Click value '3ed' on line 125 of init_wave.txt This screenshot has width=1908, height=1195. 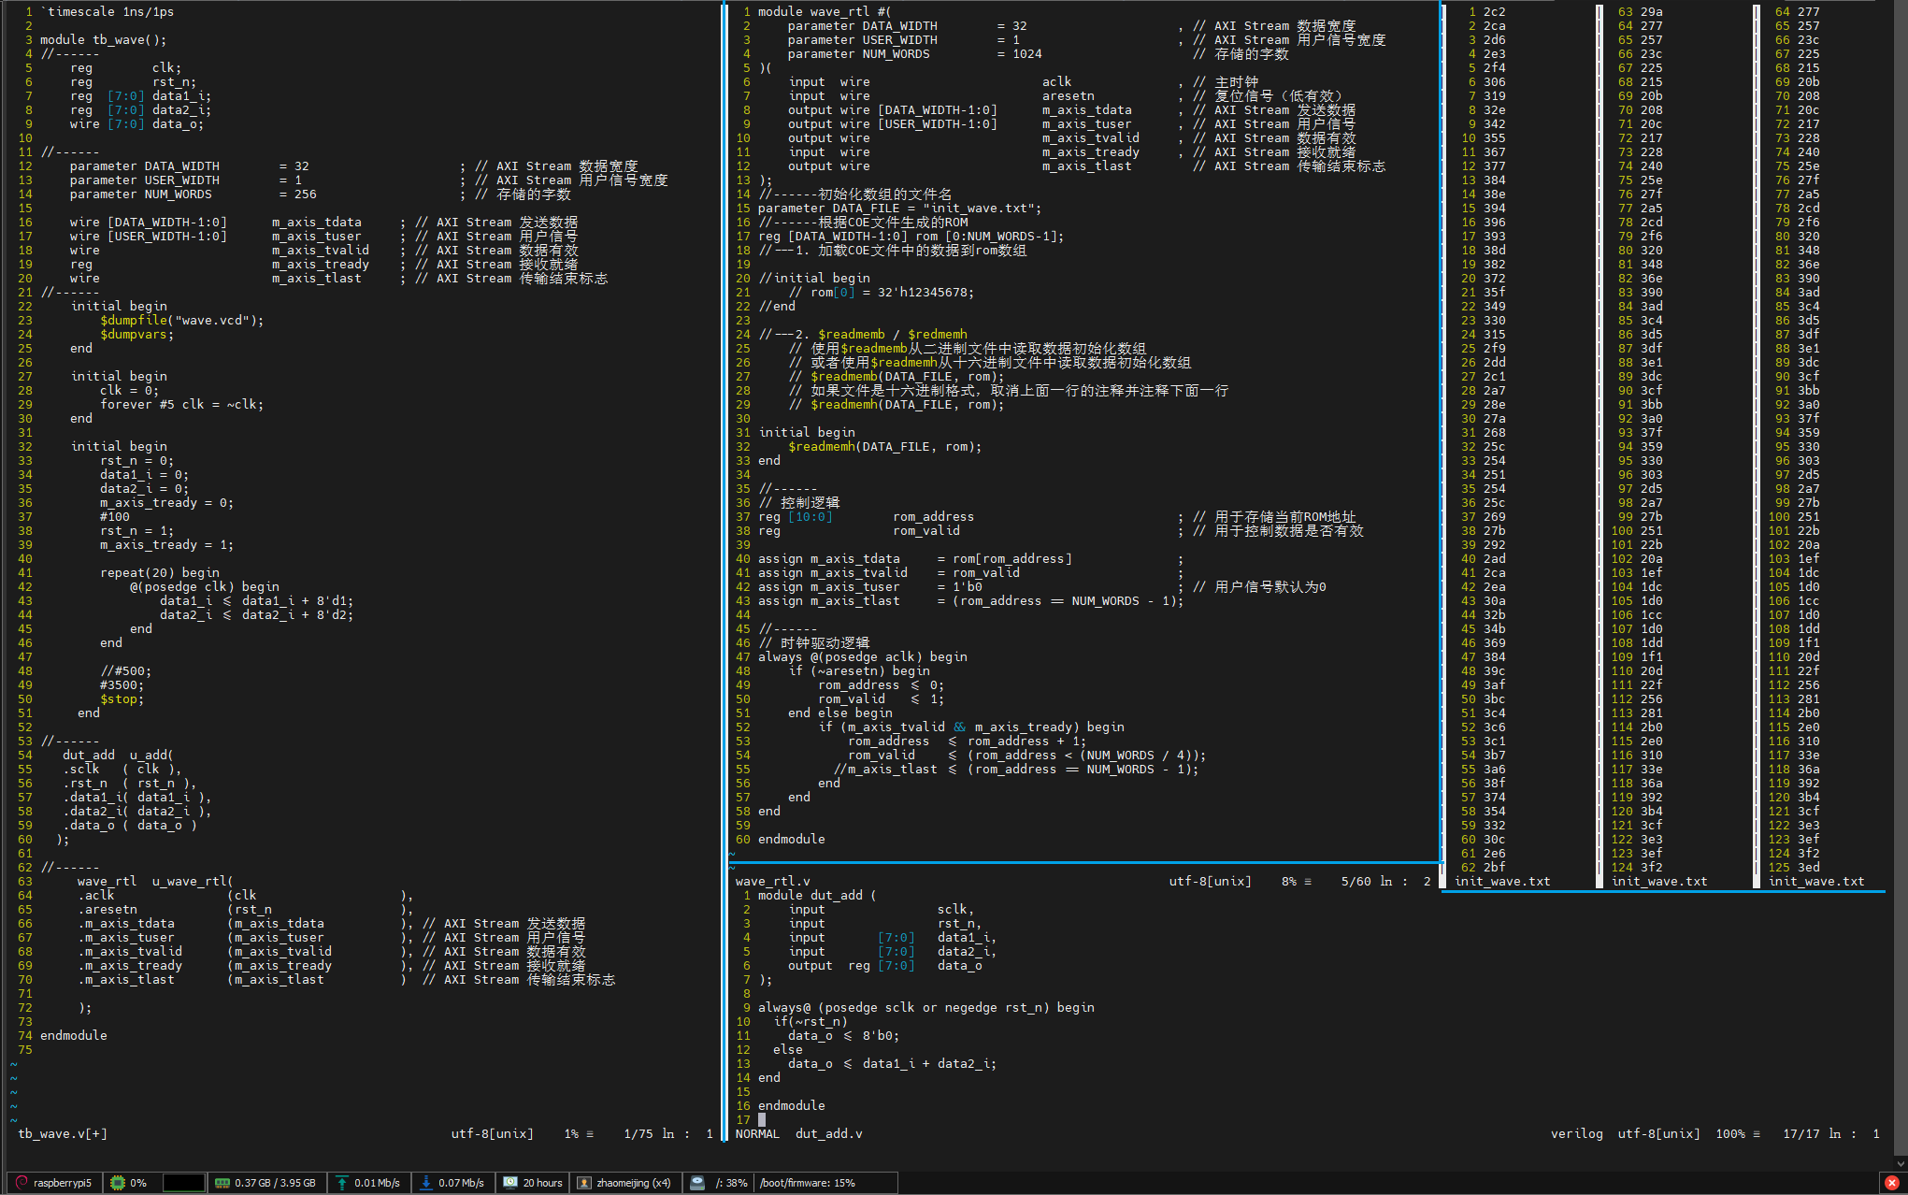tap(1809, 867)
